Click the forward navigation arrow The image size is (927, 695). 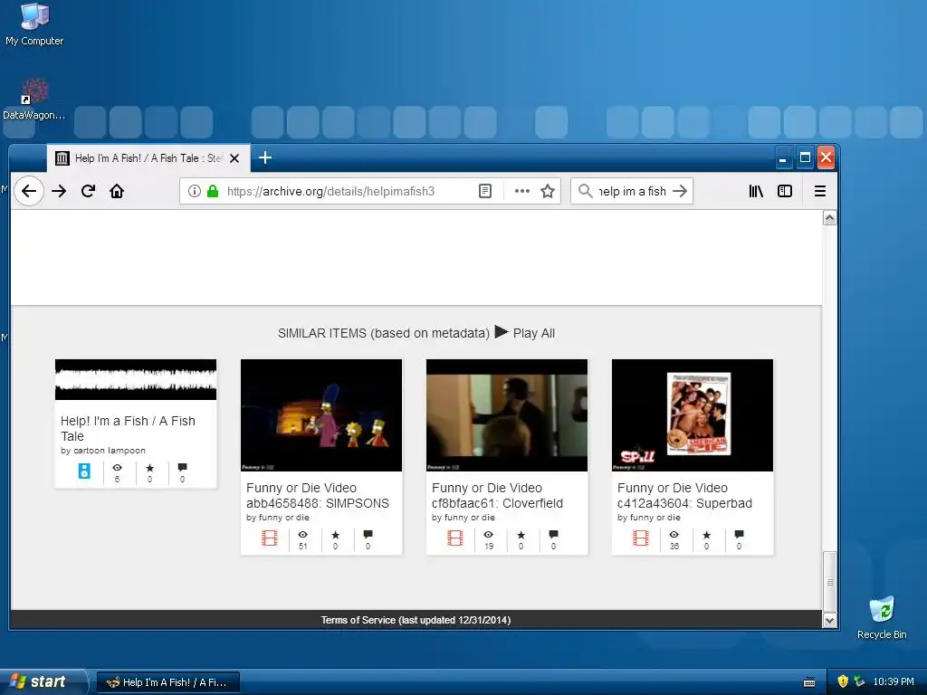tap(59, 191)
